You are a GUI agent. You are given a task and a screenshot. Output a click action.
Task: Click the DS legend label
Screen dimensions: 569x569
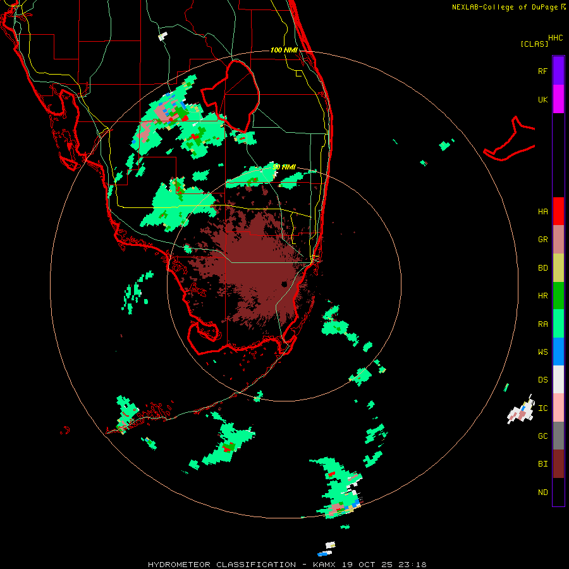click(542, 380)
